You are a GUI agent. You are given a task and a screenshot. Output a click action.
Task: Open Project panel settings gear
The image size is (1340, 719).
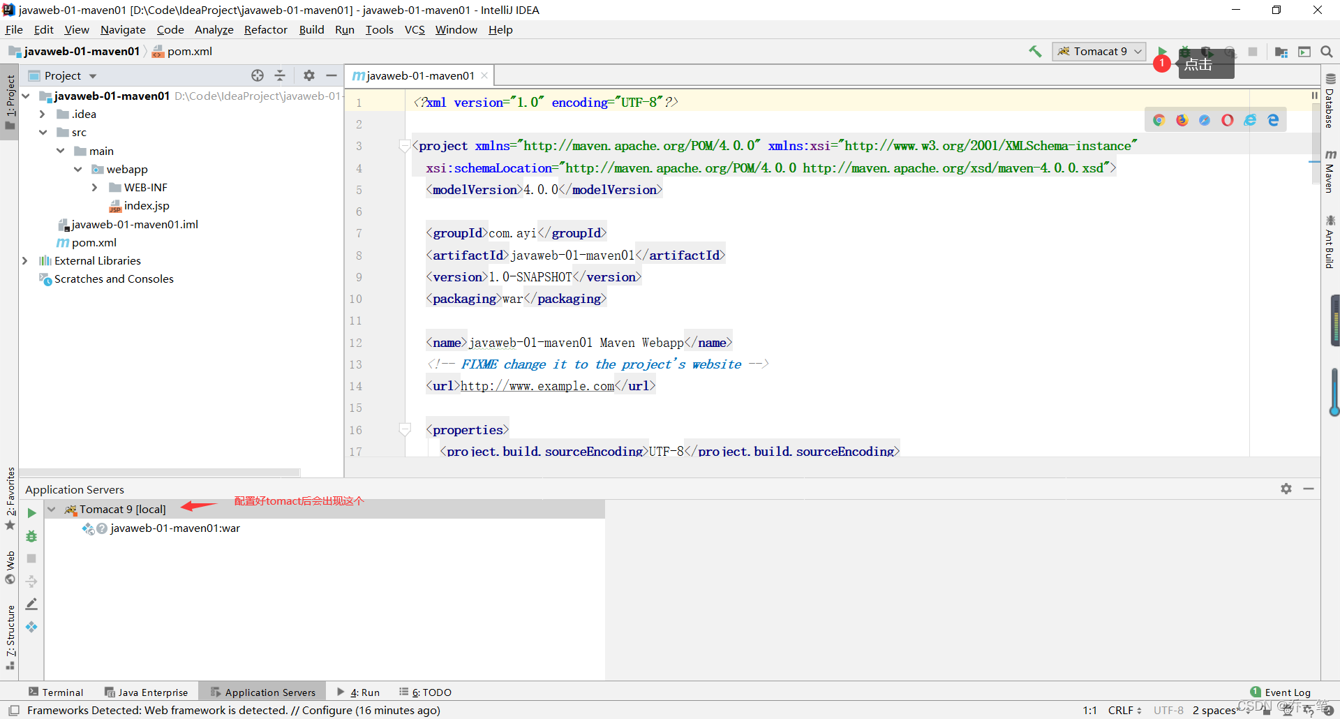click(x=309, y=75)
